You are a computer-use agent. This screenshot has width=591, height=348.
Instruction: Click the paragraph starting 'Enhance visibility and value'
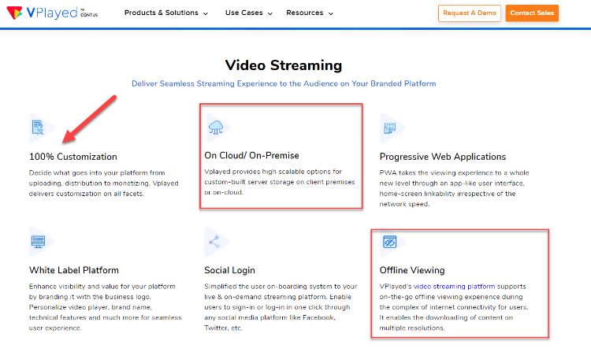(x=105, y=307)
